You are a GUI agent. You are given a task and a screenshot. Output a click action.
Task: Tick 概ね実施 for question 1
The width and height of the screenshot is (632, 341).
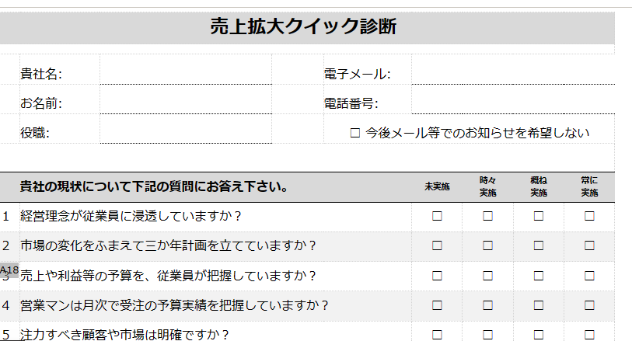(x=539, y=216)
